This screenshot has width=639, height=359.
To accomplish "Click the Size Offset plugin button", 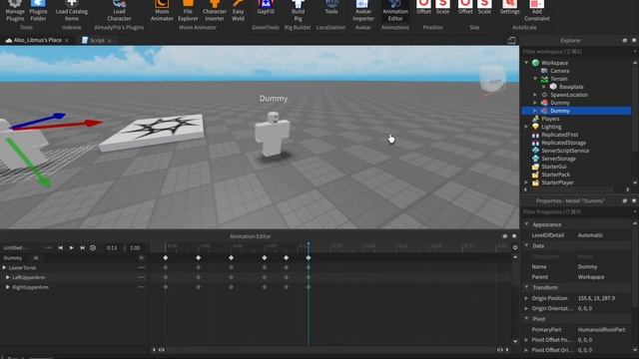I will pos(465,7).
